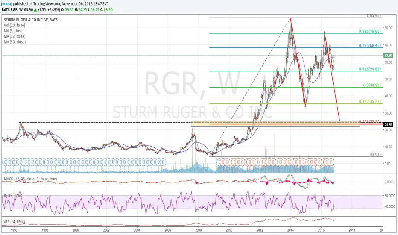Click year 2016 on time axis
The image size is (398, 235).
click(321, 230)
